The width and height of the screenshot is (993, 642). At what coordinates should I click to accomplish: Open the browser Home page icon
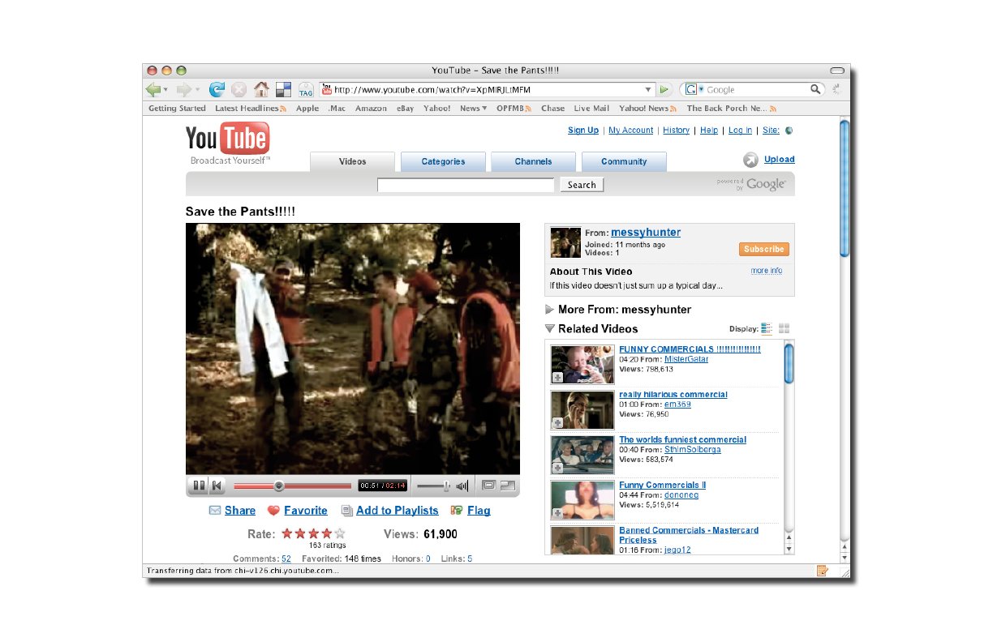point(261,89)
